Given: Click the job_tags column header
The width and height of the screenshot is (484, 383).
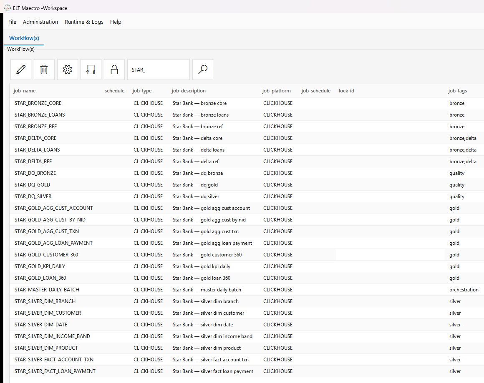Looking at the screenshot, I should pyautogui.click(x=457, y=91).
